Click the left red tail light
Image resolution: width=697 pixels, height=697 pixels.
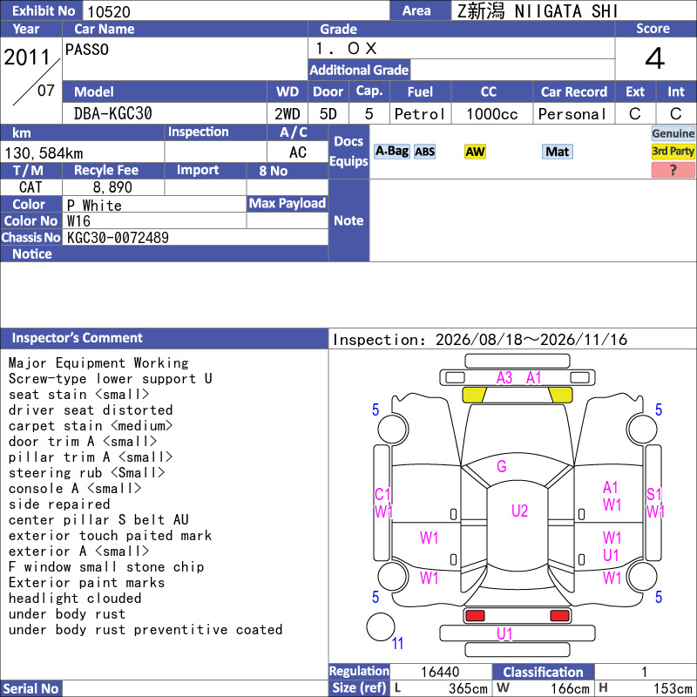(475, 616)
